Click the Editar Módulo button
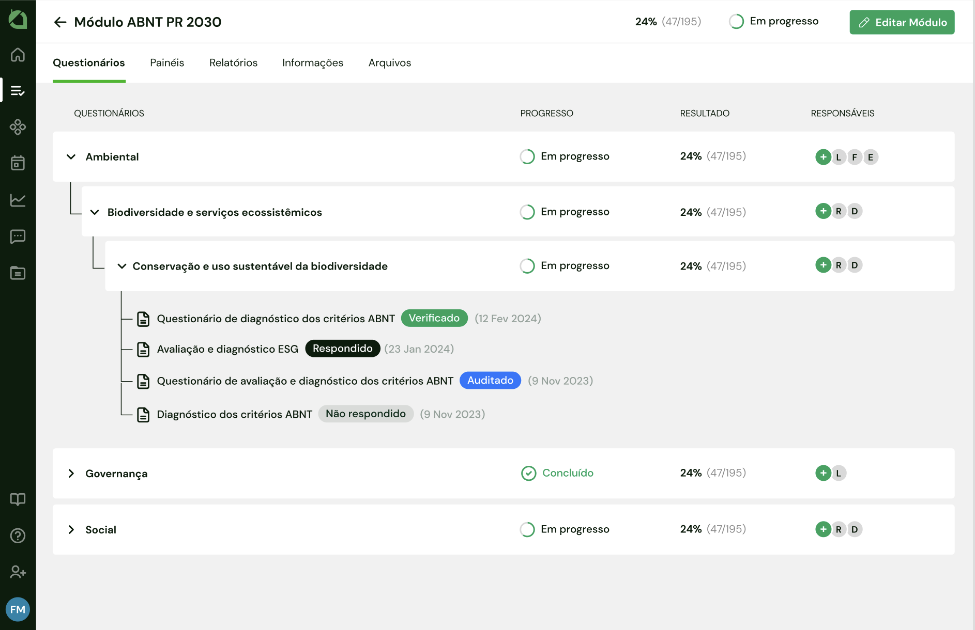Image resolution: width=975 pixels, height=630 pixels. click(x=902, y=22)
